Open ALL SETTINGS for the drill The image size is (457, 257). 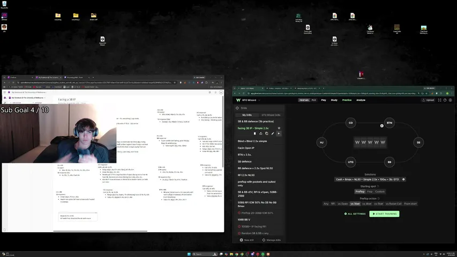coord(355,214)
